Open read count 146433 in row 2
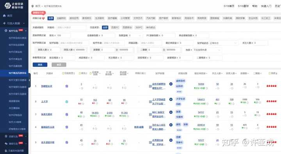This screenshot has height=154, width=281. point(201,100)
